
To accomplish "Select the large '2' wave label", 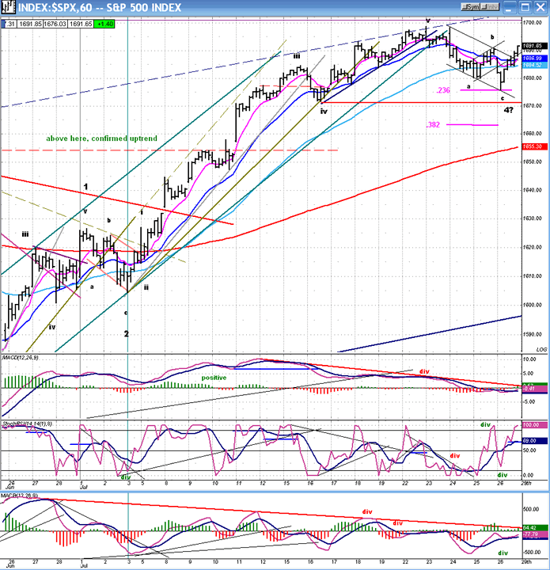I will click(127, 334).
